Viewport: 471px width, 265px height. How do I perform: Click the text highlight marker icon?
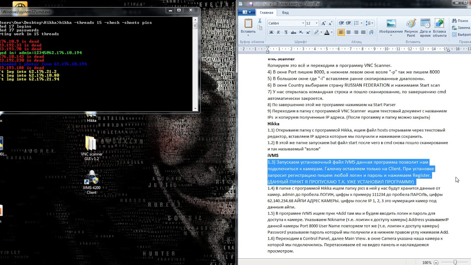click(316, 32)
